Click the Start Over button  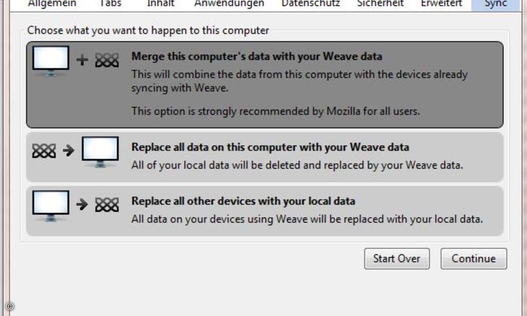coord(397,259)
